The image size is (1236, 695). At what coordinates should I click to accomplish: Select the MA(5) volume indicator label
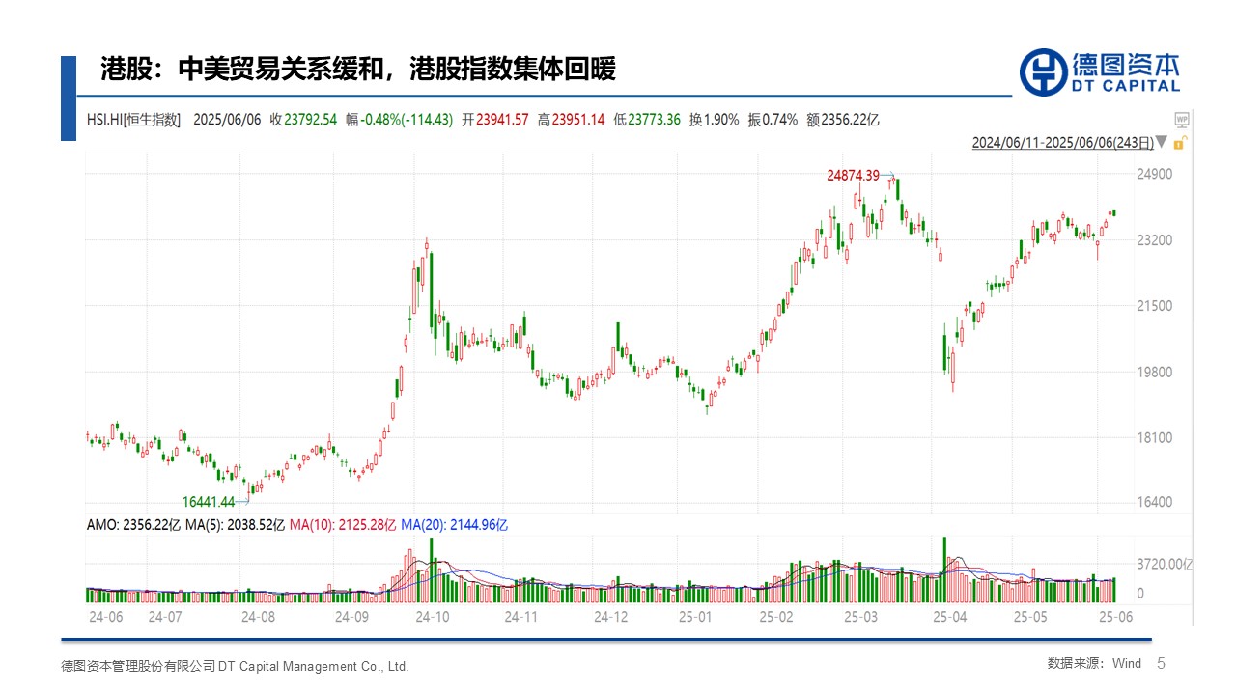point(236,525)
